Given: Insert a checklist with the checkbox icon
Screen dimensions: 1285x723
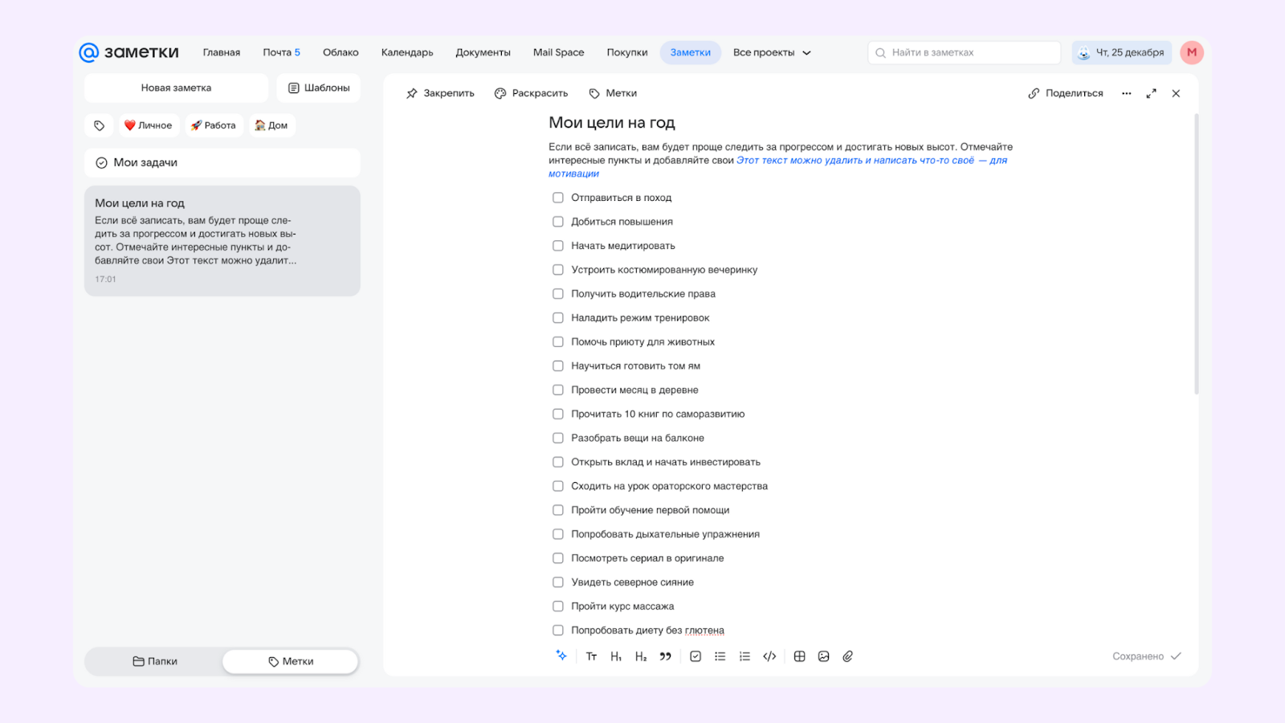Looking at the screenshot, I should [x=695, y=656].
